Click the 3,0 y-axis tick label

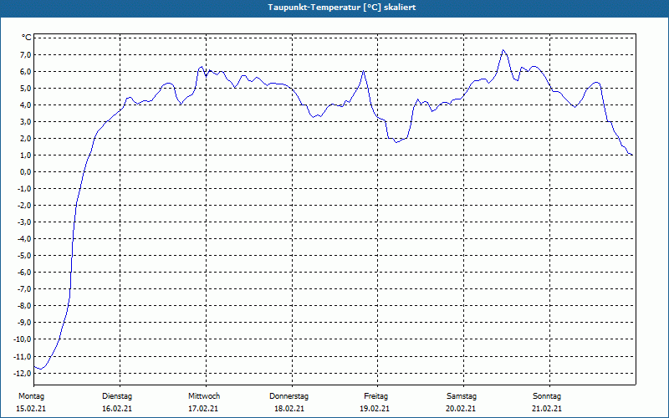pos(25,121)
